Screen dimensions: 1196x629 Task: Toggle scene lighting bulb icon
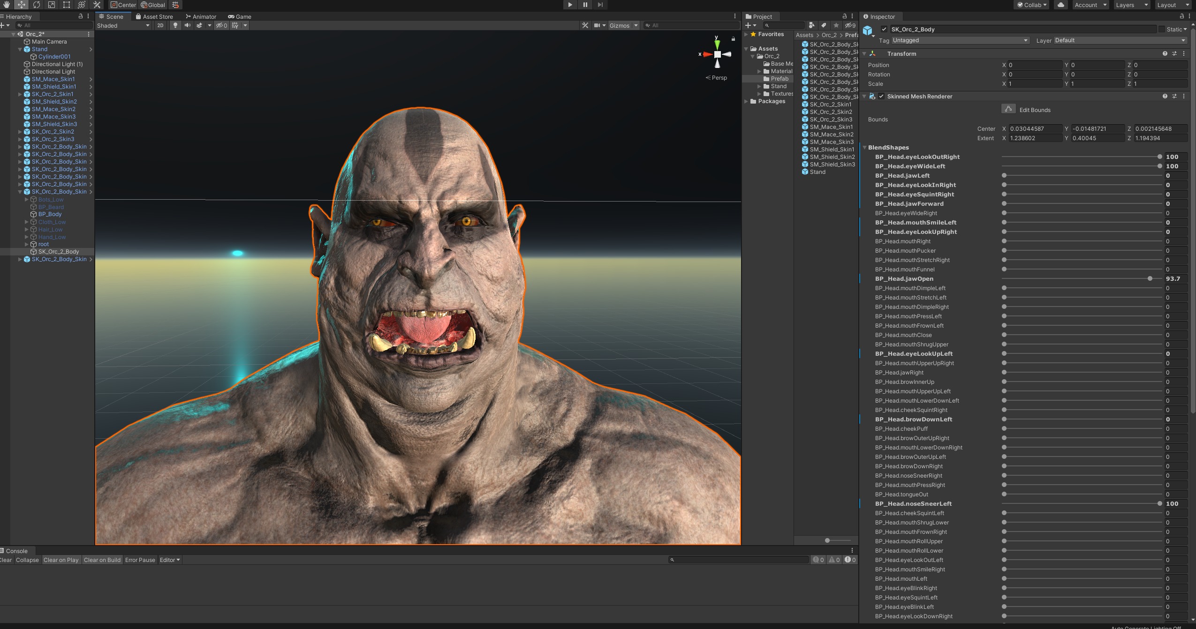tap(175, 25)
